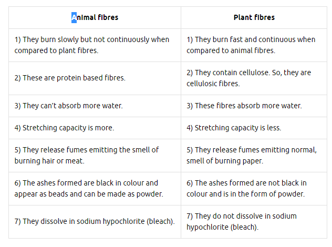Select "They dissolve in sodium hypochlorite" cell
The height and width of the screenshot is (247, 332).
[x=95, y=221]
